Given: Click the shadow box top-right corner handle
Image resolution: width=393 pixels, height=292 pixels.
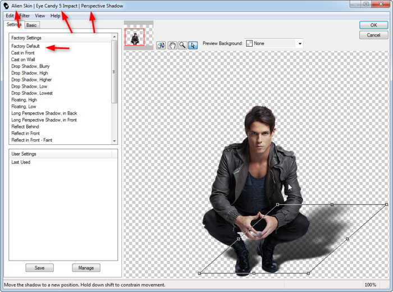Looking at the screenshot, I should tap(386, 204).
